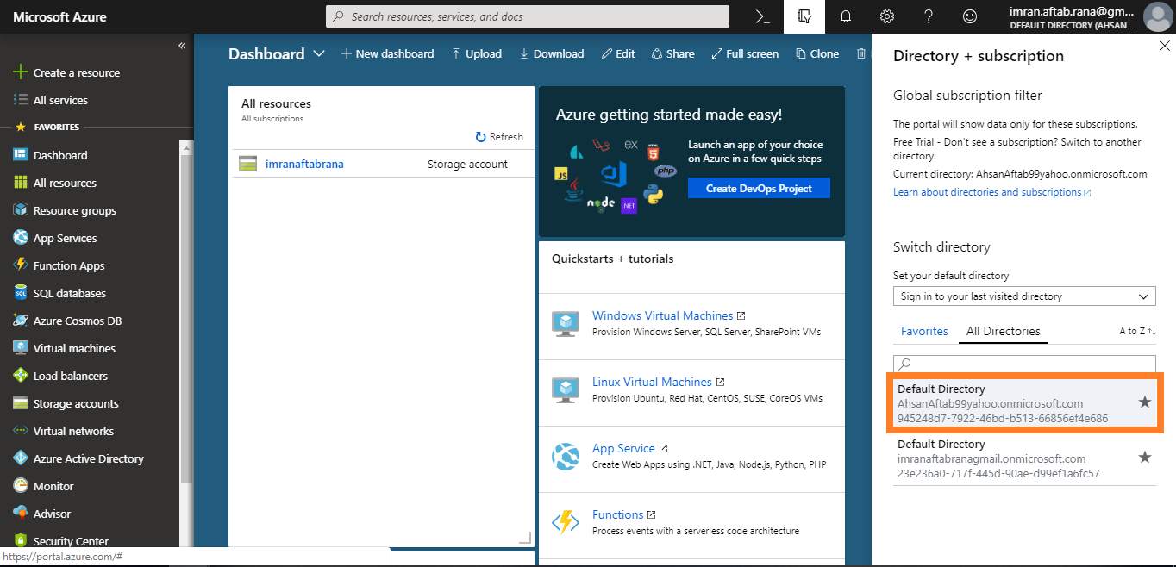Open the learn about directories and subscriptions link
The image size is (1176, 567).
pos(987,192)
